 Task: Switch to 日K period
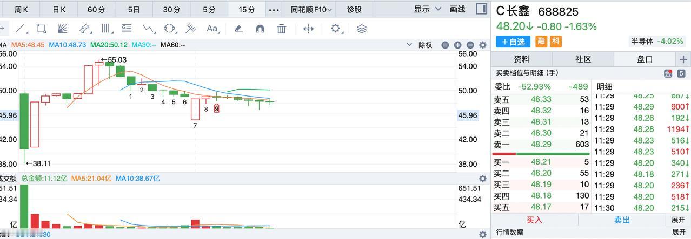(x=59, y=9)
